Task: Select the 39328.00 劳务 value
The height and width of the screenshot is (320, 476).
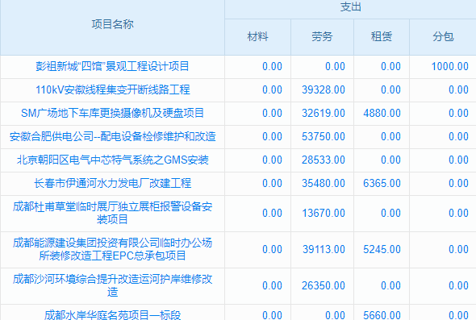Action: 324,89
